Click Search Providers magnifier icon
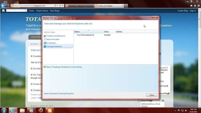The width and height of the screenshot is (201, 113). (45, 39)
